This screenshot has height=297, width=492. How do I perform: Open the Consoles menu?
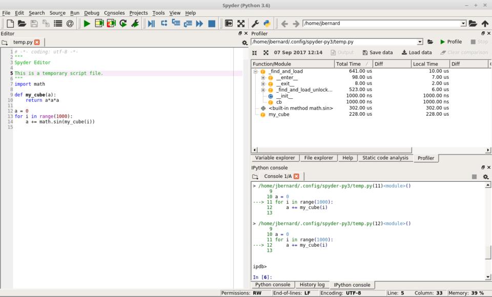click(114, 13)
